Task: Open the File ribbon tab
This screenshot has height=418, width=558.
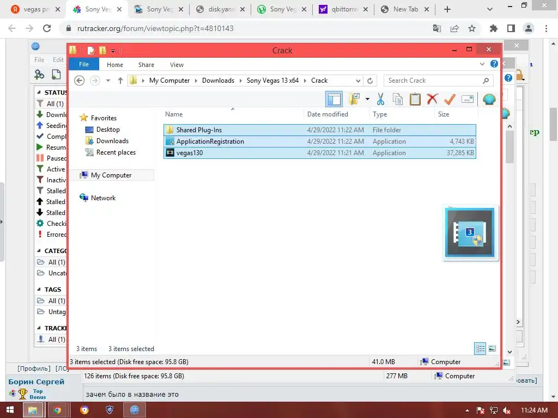Action: pyautogui.click(x=84, y=64)
